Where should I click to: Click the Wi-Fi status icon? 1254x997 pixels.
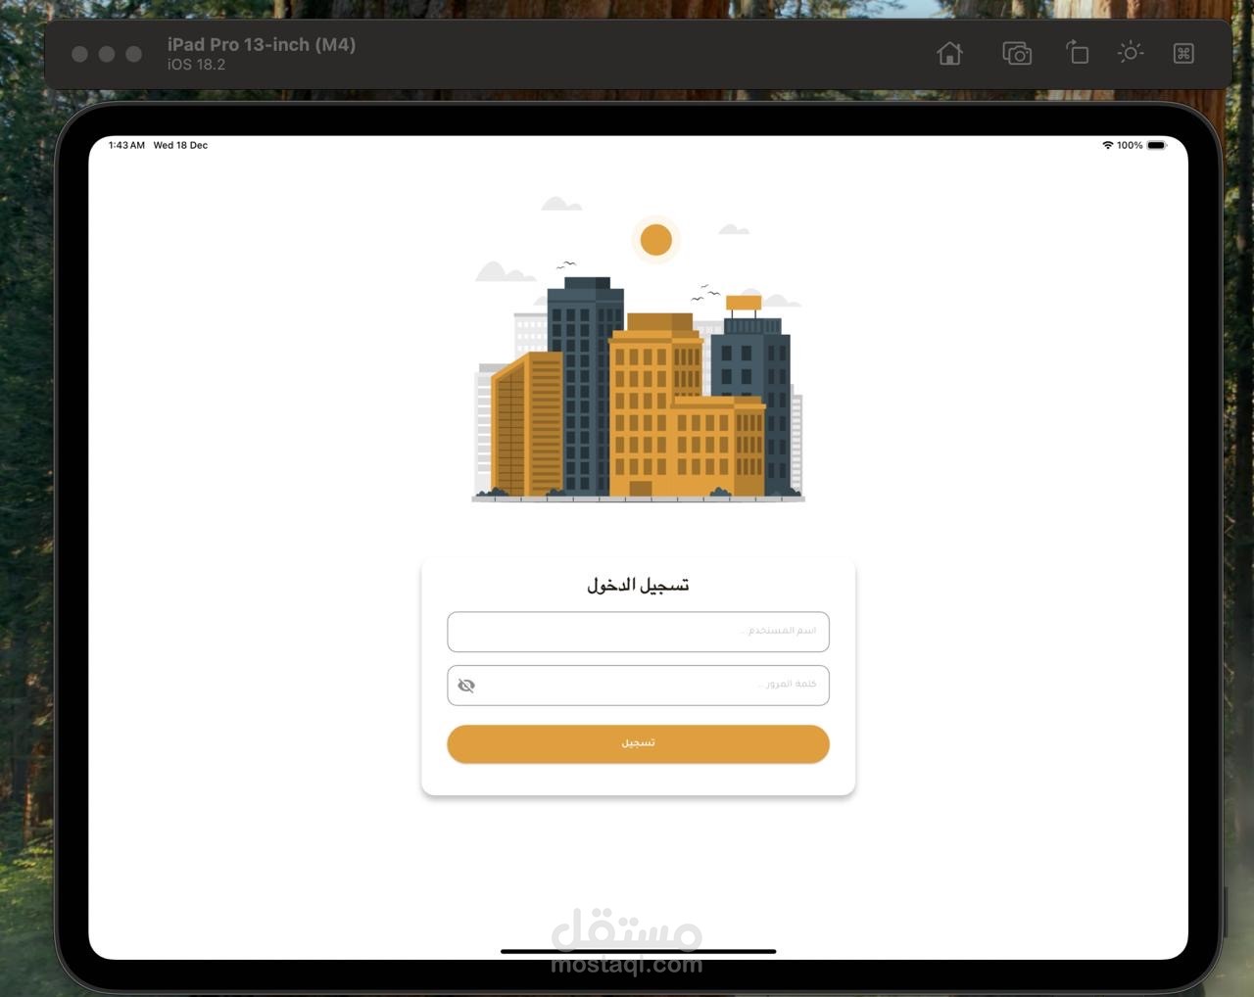(1107, 145)
